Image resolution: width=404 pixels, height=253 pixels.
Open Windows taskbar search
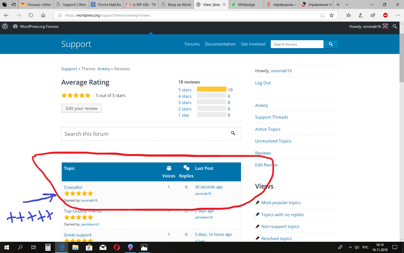click(x=20, y=247)
